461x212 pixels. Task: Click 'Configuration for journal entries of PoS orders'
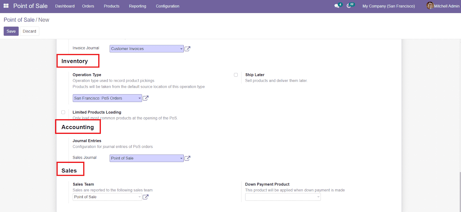(113, 147)
